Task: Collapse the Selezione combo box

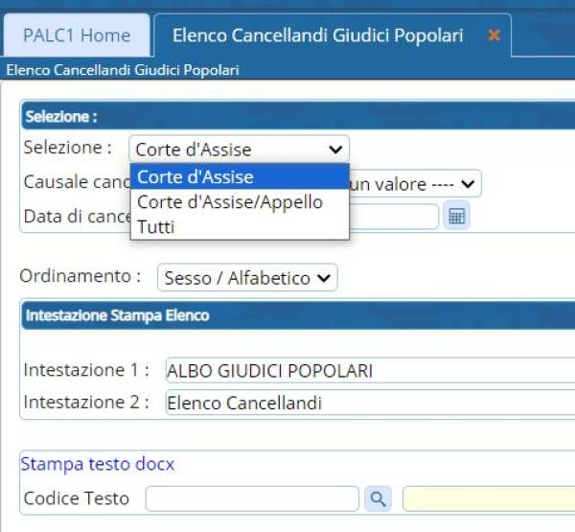Action: click(x=239, y=150)
